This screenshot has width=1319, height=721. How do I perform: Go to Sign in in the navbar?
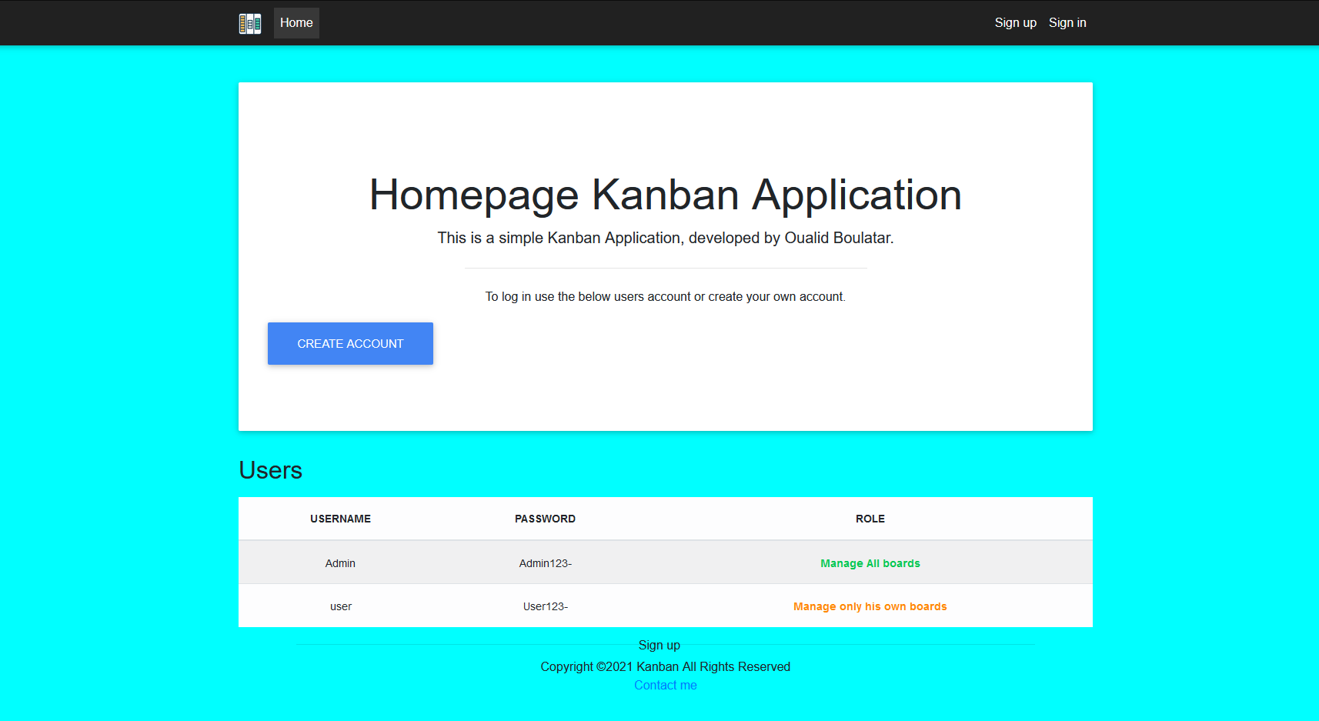[1067, 23]
